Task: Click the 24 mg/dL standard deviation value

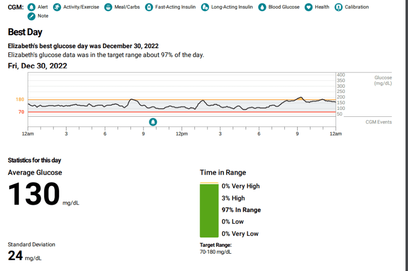Action: click(16, 256)
